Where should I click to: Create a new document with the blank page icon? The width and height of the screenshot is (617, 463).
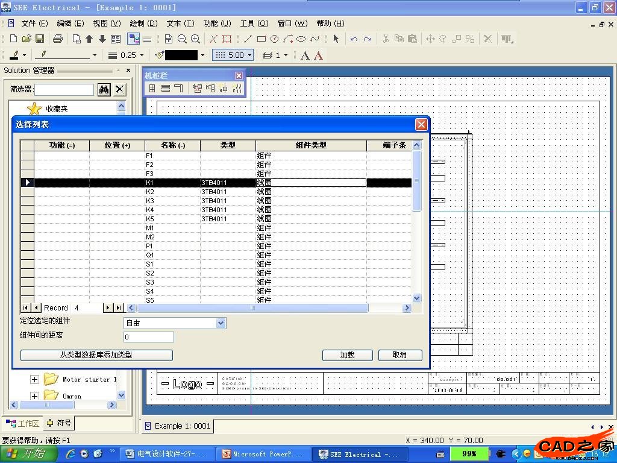point(13,39)
